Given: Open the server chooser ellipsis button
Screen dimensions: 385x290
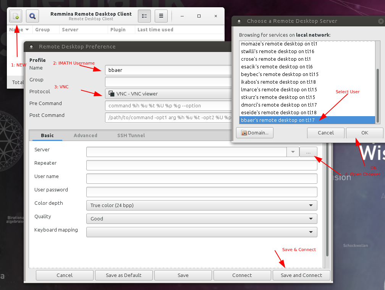Looking at the screenshot, I should (308, 152).
